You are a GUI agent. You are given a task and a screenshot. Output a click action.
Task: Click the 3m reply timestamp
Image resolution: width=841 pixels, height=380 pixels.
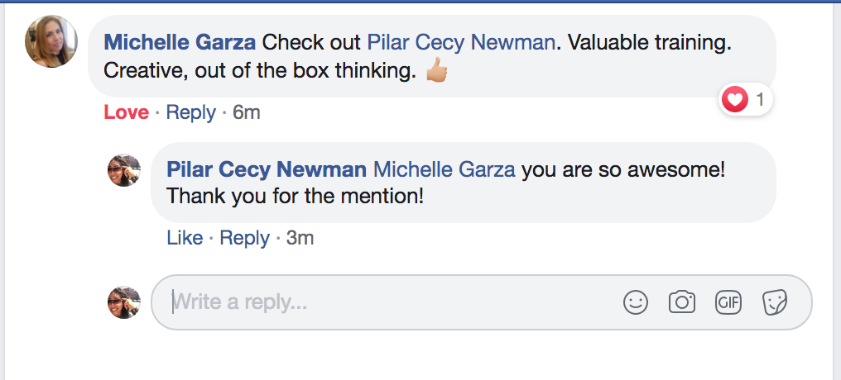(300, 238)
